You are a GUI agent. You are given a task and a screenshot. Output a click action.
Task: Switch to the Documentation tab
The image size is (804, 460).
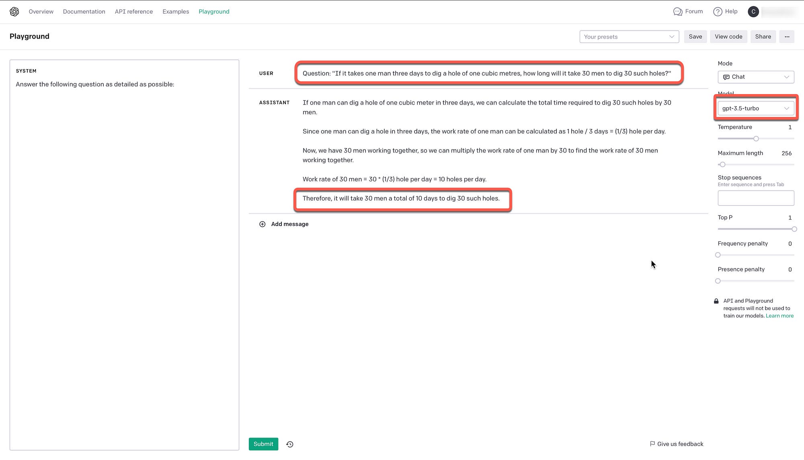84,11
